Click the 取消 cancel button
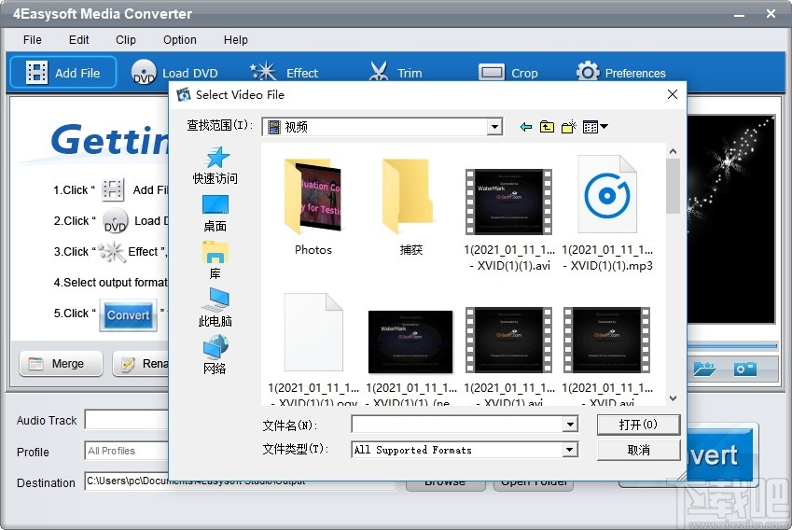Viewport: 792px width, 530px height. point(638,450)
